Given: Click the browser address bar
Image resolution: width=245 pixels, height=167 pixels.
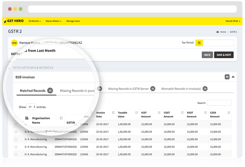Looking at the screenshot, I should point(132,9).
